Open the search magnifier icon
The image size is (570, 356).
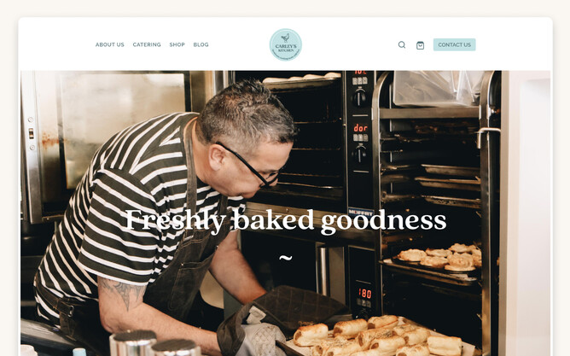click(x=402, y=44)
